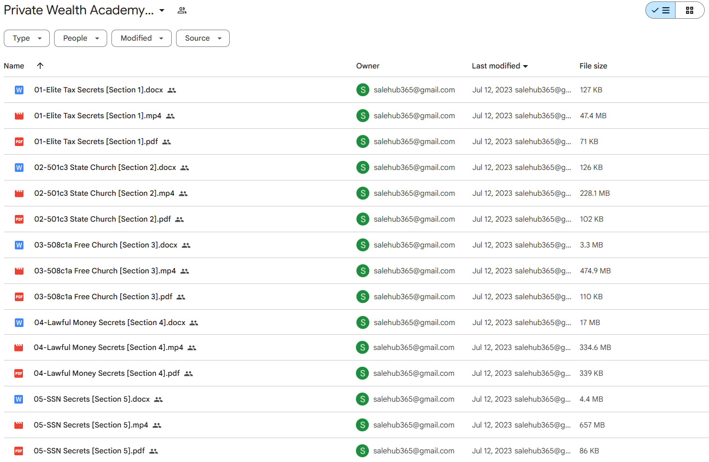
Task: Click the Owner column header
Action: coord(367,66)
